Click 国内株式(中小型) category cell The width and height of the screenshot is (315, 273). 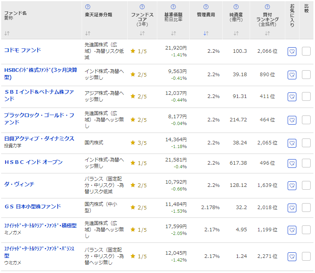101,208
